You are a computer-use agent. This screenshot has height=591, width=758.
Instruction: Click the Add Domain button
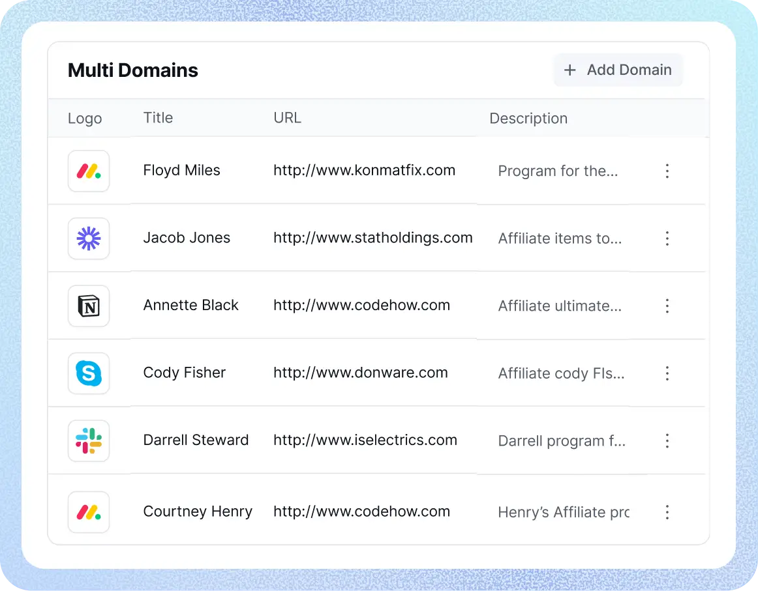(618, 70)
